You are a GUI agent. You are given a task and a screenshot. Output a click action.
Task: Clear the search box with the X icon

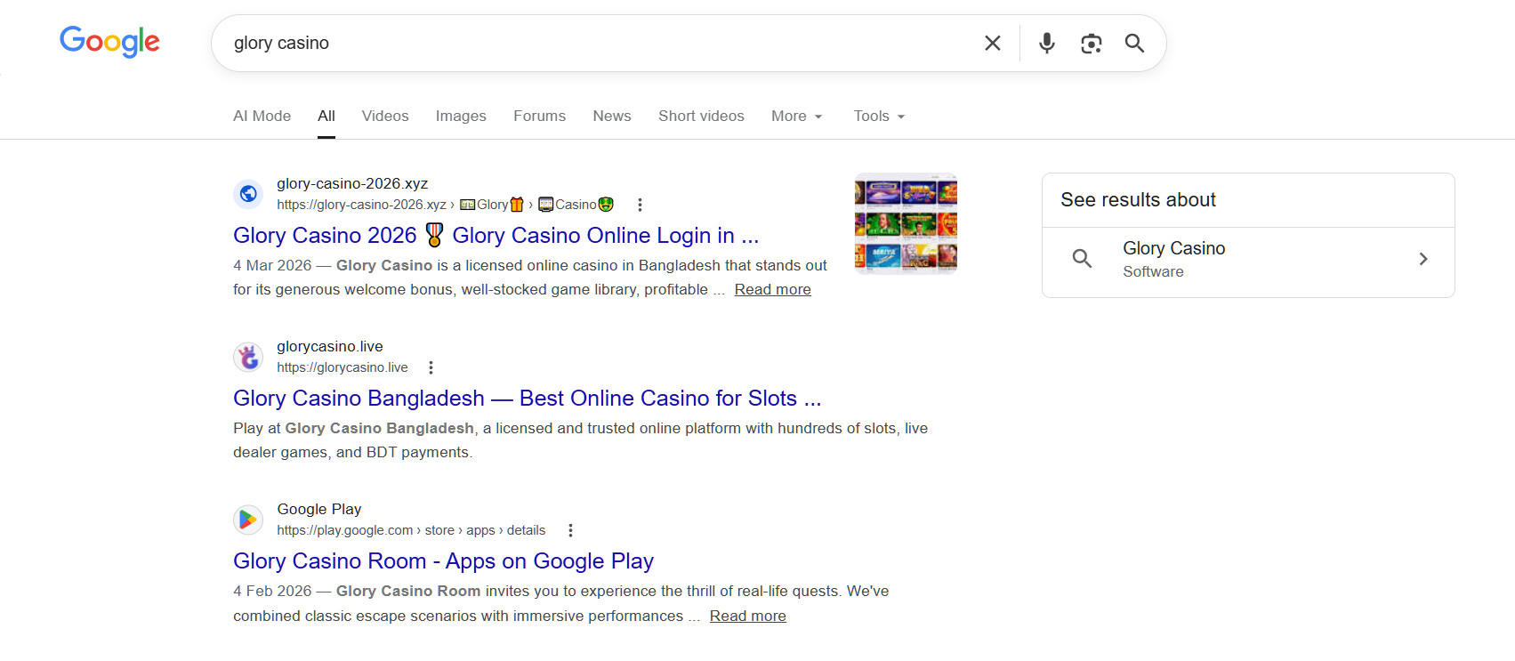click(x=993, y=43)
